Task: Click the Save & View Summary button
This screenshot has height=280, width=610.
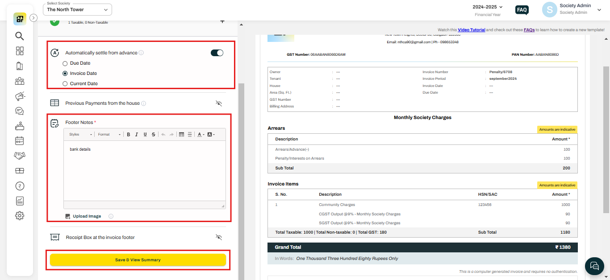Action: coord(138,259)
